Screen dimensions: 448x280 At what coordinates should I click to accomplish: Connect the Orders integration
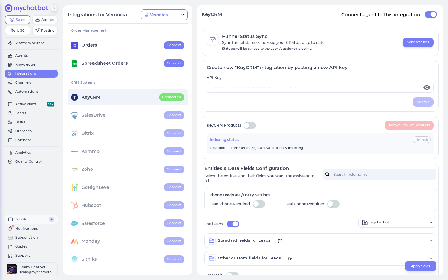(174, 45)
